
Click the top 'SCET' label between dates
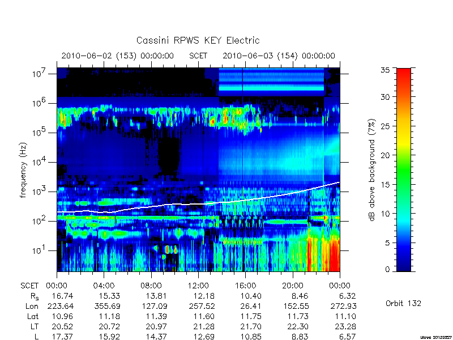(x=198, y=56)
